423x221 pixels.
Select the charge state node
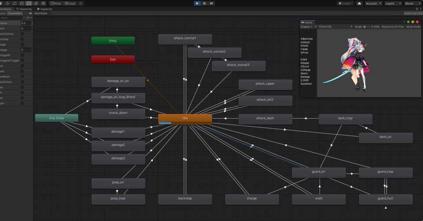[252, 199]
